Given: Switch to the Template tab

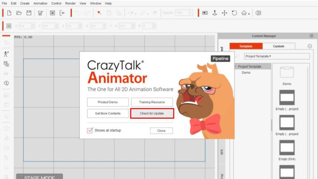Looking at the screenshot, I should coord(246,46).
